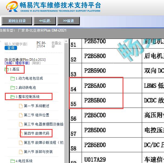Click row number 51 cell
164x163 pixels.
(76, 44)
